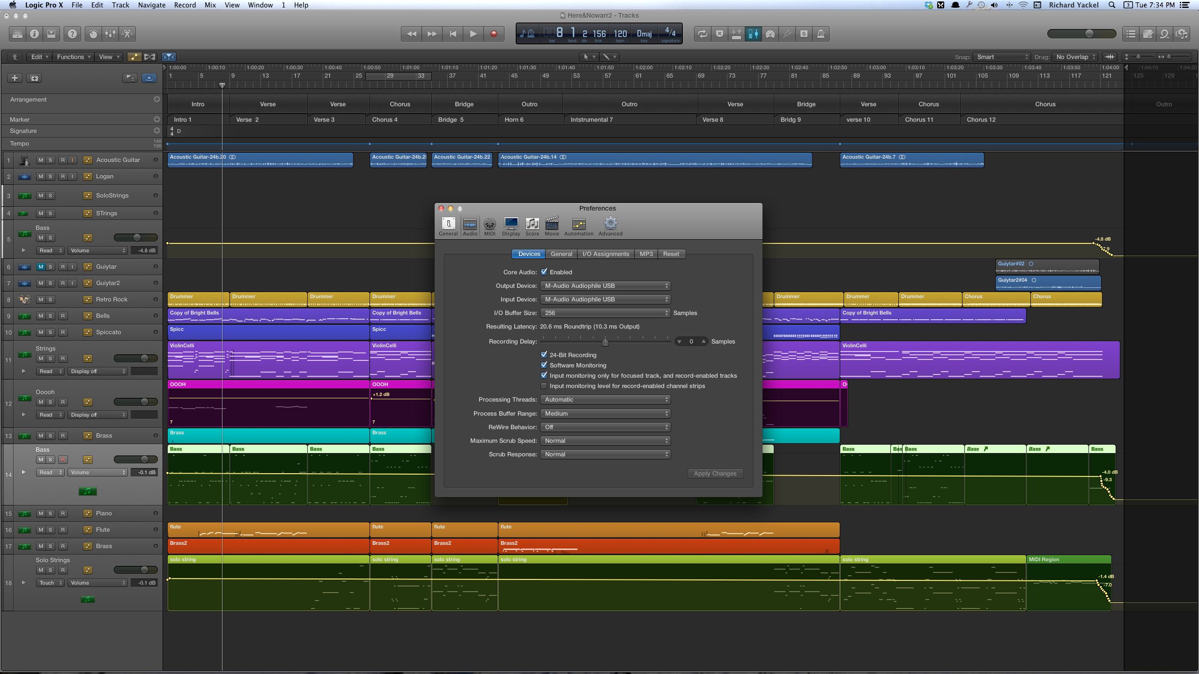Adjust the Recording Delay slider
The width and height of the screenshot is (1199, 674).
click(x=605, y=342)
